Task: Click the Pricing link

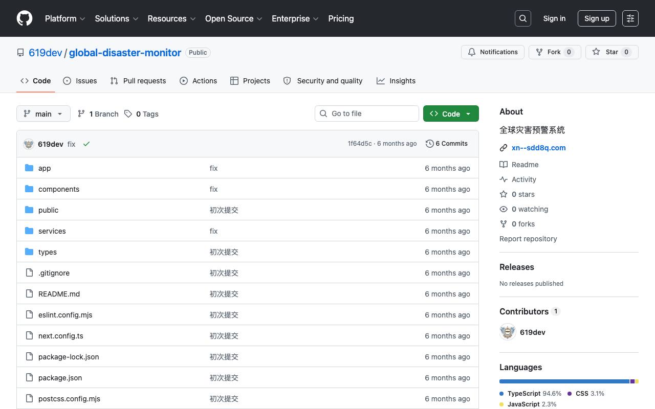Action: coord(341,18)
